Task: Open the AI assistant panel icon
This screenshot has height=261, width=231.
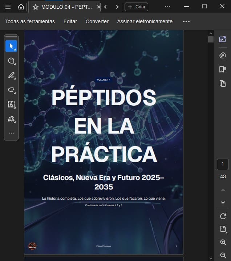Action: click(223, 39)
